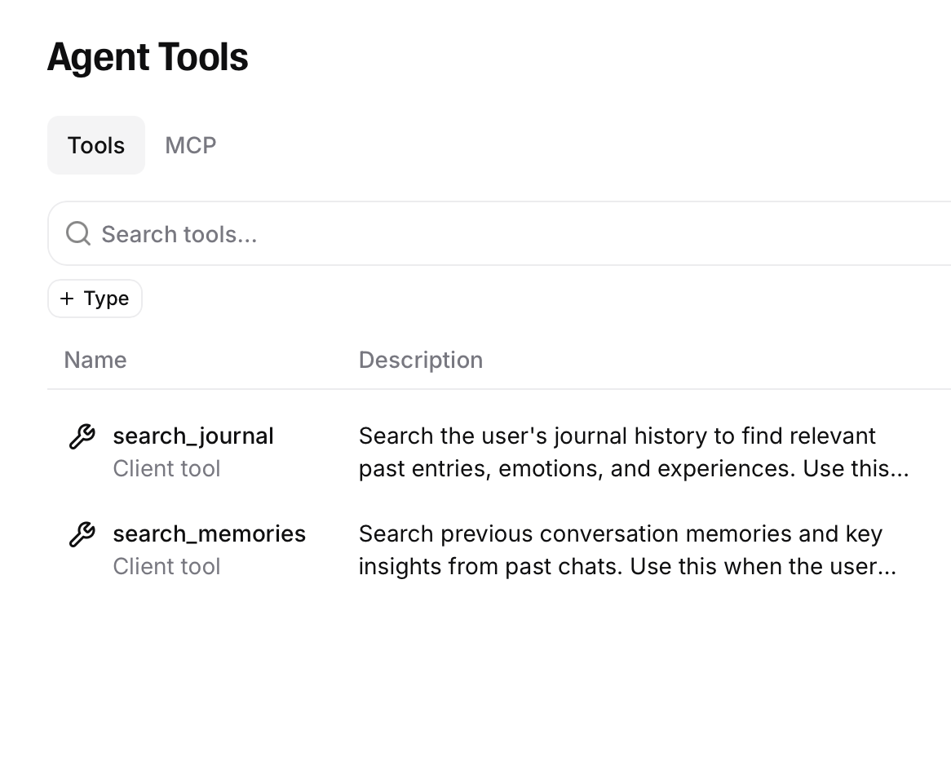Image resolution: width=951 pixels, height=770 pixels.
Task: Sort by the Description column header
Action: pos(421,360)
